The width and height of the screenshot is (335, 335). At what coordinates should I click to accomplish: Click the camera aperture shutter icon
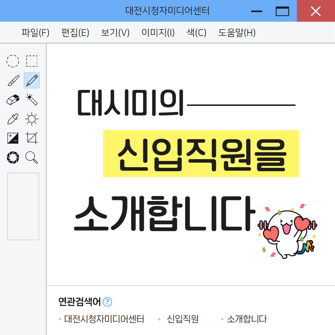point(13,158)
